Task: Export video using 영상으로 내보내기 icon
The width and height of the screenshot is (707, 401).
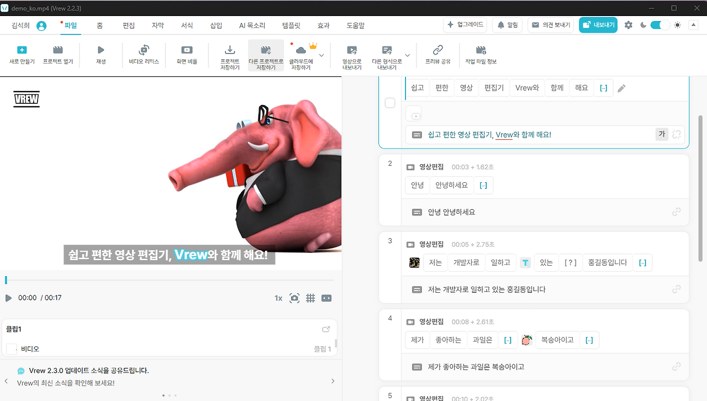Action: (352, 55)
